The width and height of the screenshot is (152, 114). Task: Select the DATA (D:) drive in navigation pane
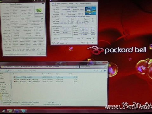(x=3, y=87)
